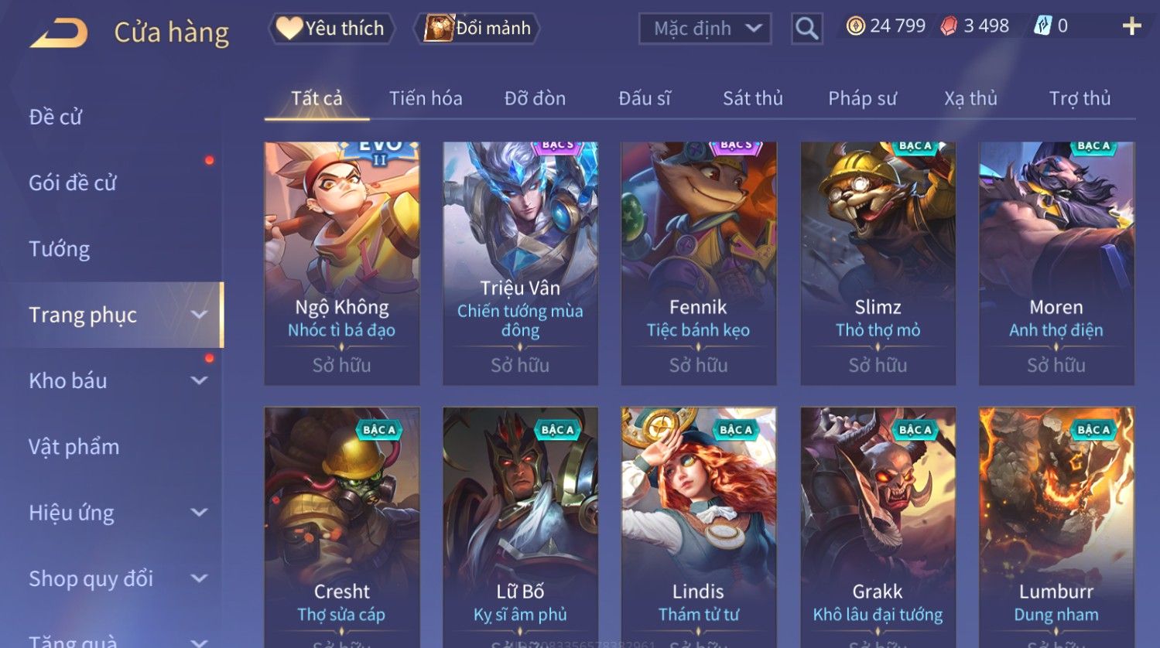Image resolution: width=1160 pixels, height=648 pixels.
Task: Collapse the Trang phục menu chevron
Action: 199,315
